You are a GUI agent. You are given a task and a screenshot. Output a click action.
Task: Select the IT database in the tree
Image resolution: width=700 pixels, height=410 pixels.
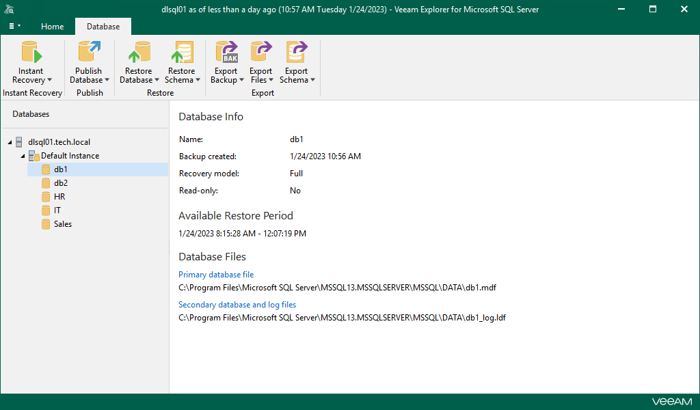pyautogui.click(x=57, y=210)
